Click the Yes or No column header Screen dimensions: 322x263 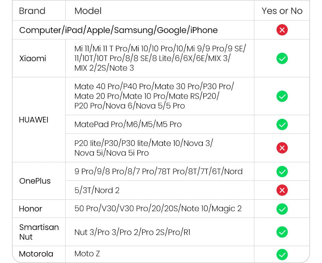[282, 11]
